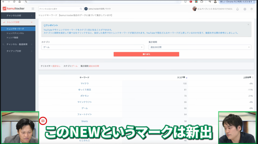Open the ポケモン keyword link
The height and width of the screenshot is (144, 258).
(85, 96)
